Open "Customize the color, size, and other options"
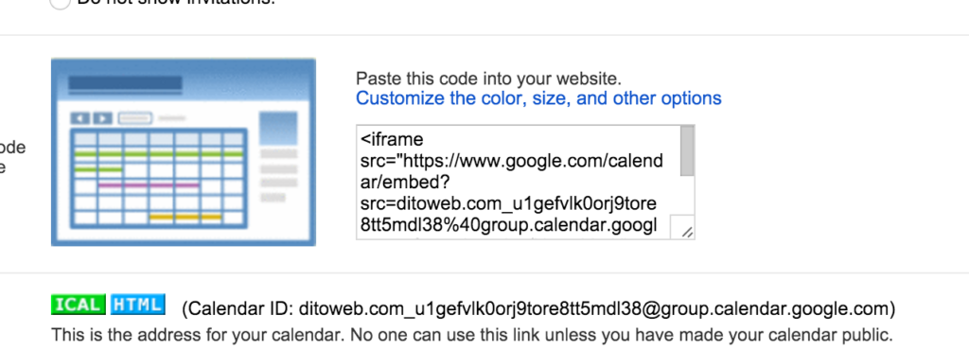 tap(538, 98)
